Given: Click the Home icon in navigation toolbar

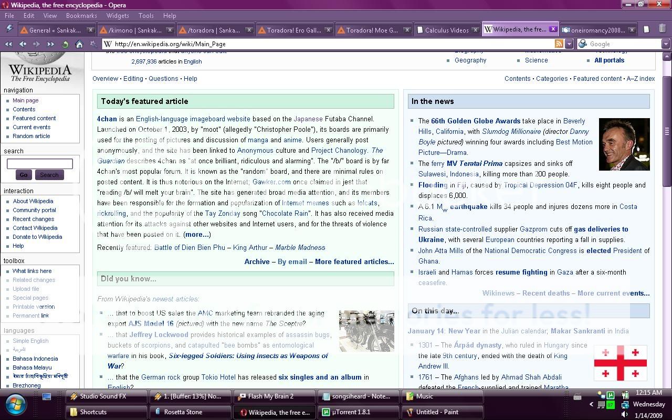Looking at the screenshot, I should coord(79,44).
